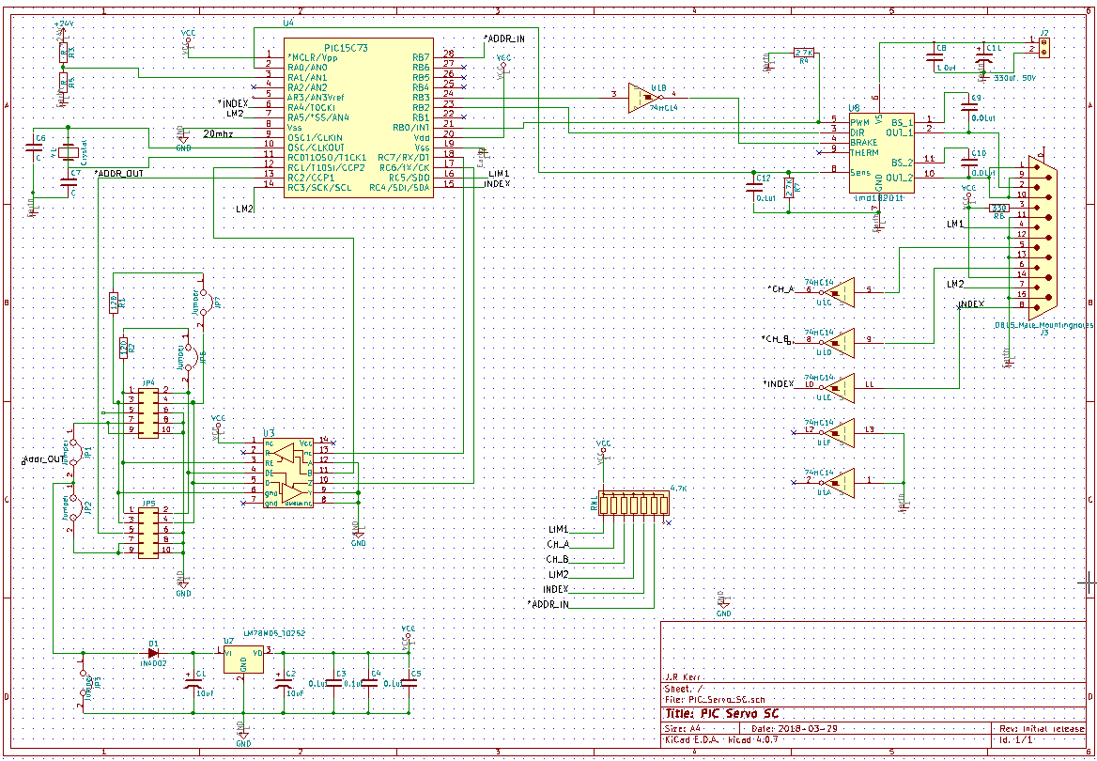Select capacitor C7 below the crystal
The image size is (1097, 761).
tap(69, 182)
